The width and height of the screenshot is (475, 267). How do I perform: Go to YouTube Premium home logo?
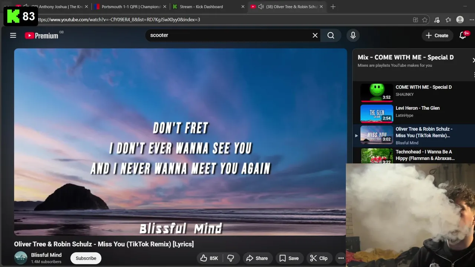click(x=42, y=36)
